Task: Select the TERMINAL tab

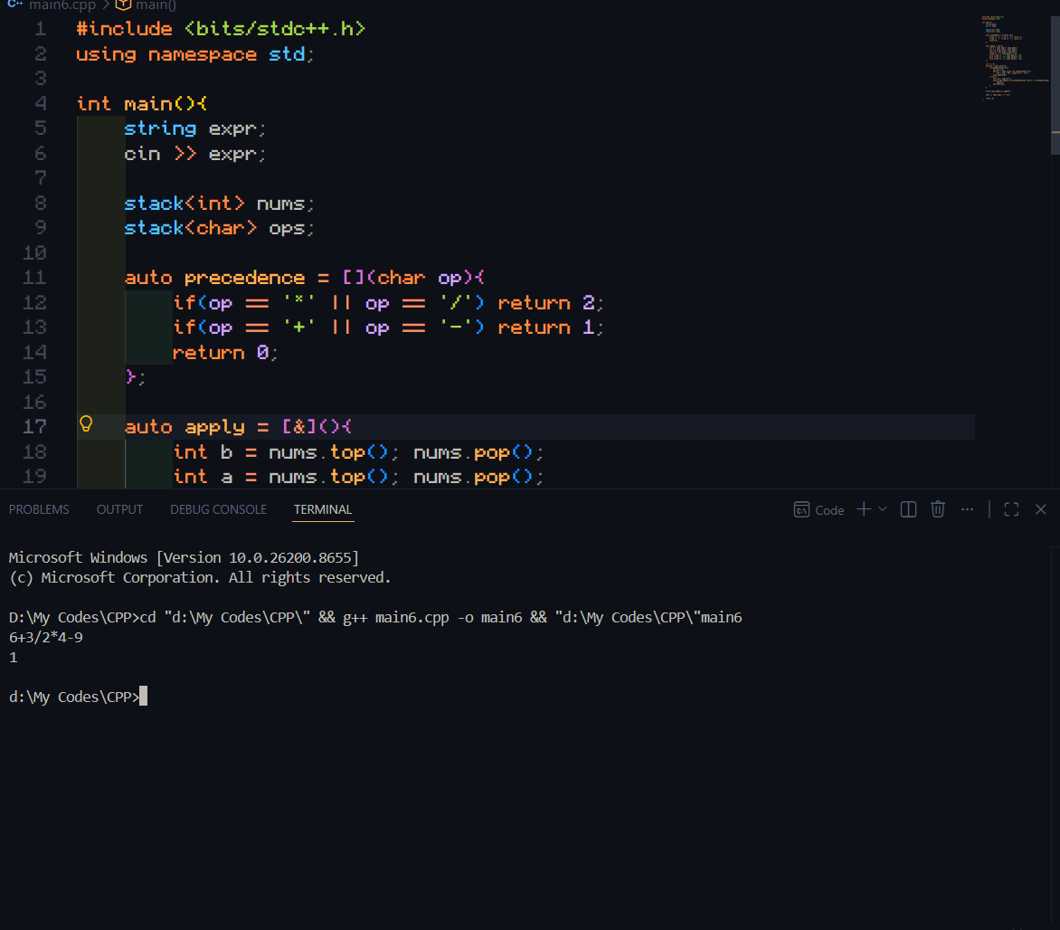Action: tap(323, 509)
